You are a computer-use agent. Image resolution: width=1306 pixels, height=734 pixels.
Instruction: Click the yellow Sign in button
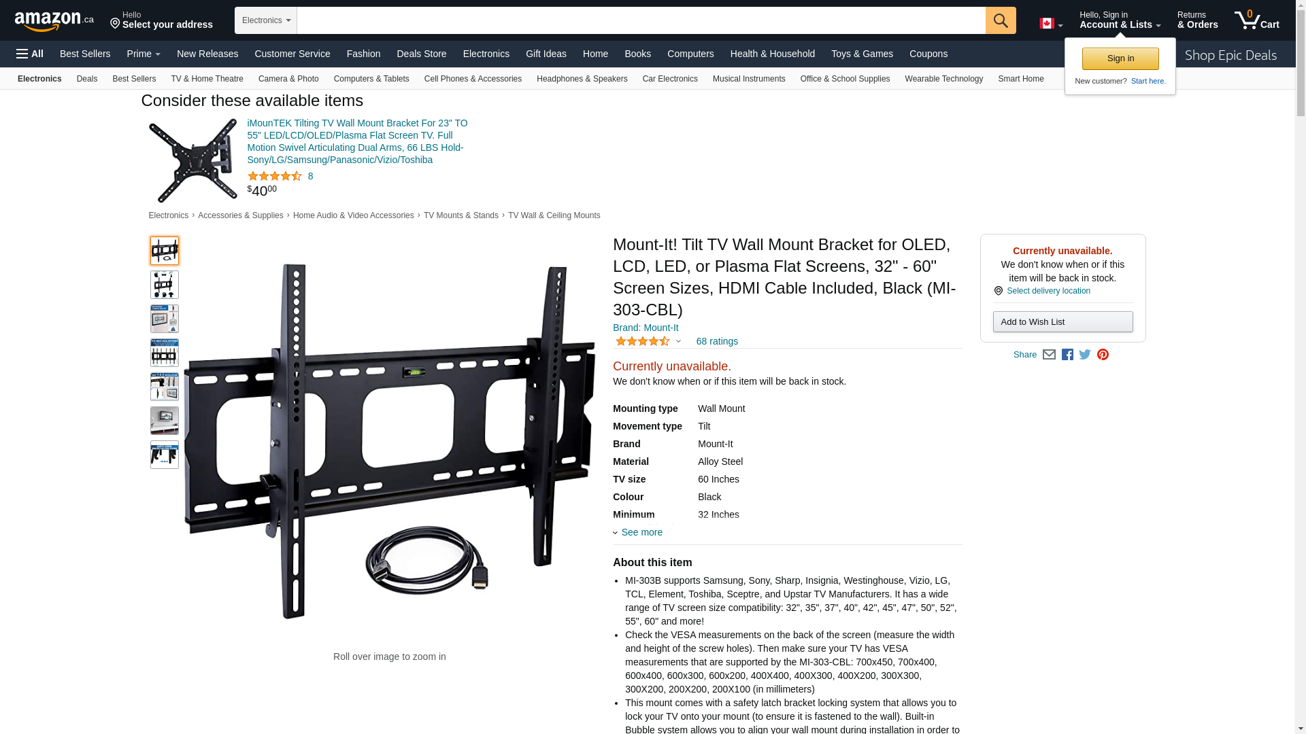tap(1120, 58)
